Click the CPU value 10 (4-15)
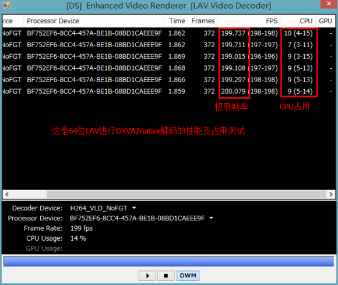Image resolution: width=338 pixels, height=285 pixels. point(298,33)
